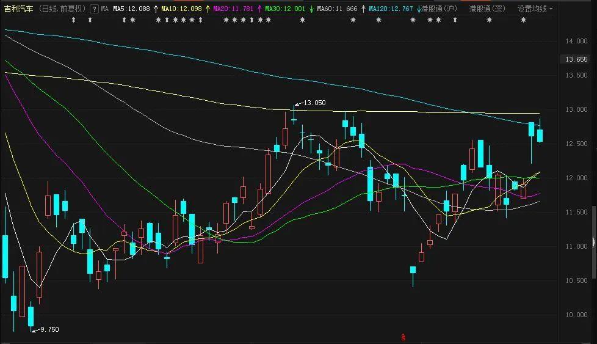597x344 pixels.
Task: Click the magenta up arrow after MA20
Action: (259, 9)
